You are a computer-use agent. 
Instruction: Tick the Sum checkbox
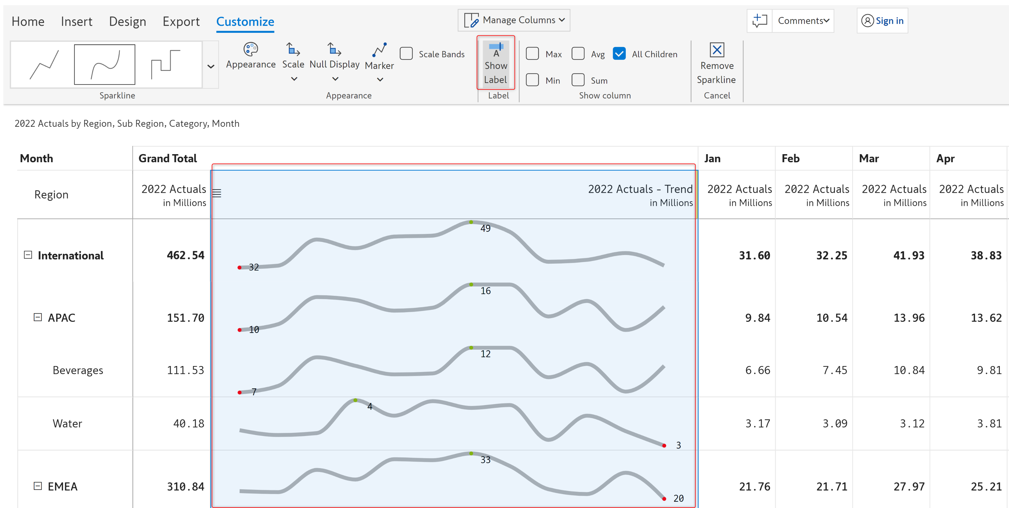pyautogui.click(x=578, y=80)
